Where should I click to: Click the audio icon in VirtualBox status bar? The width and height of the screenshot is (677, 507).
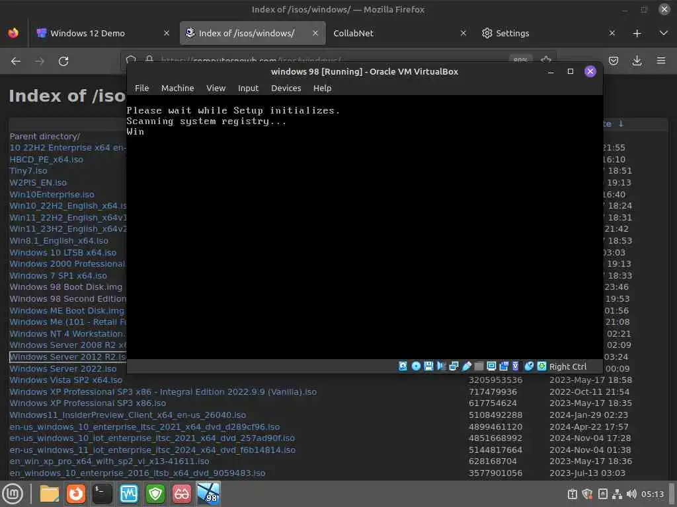point(441,366)
